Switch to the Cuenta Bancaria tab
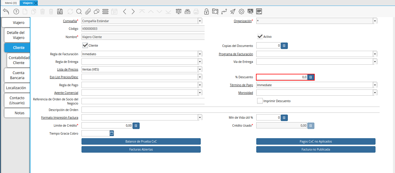This screenshot has width=395, height=173. 17,75
